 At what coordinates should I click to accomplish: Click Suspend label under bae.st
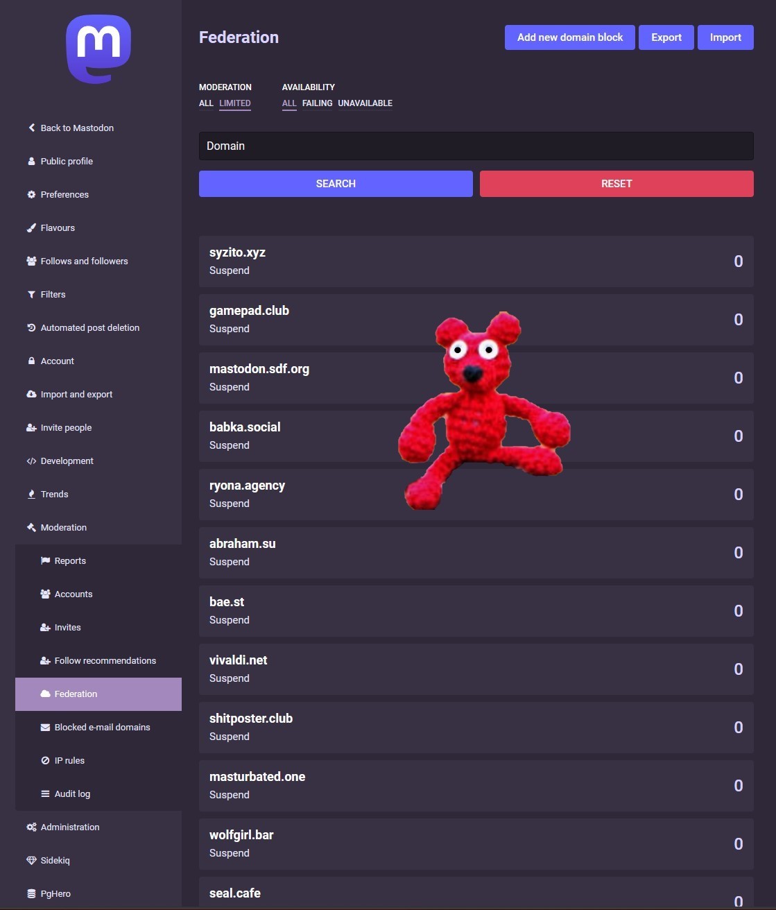pyautogui.click(x=230, y=620)
